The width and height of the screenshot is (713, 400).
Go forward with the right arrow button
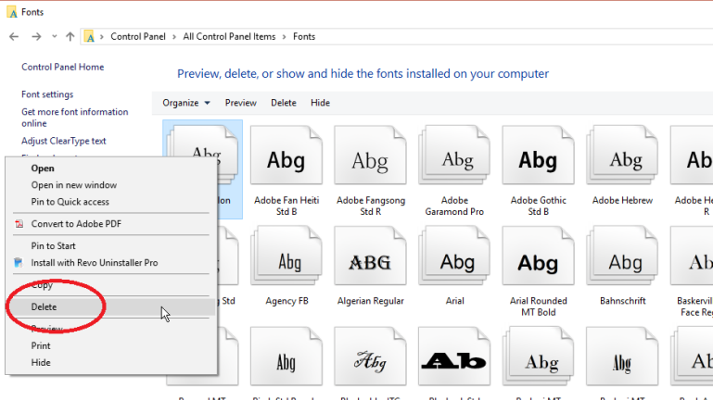click(36, 37)
